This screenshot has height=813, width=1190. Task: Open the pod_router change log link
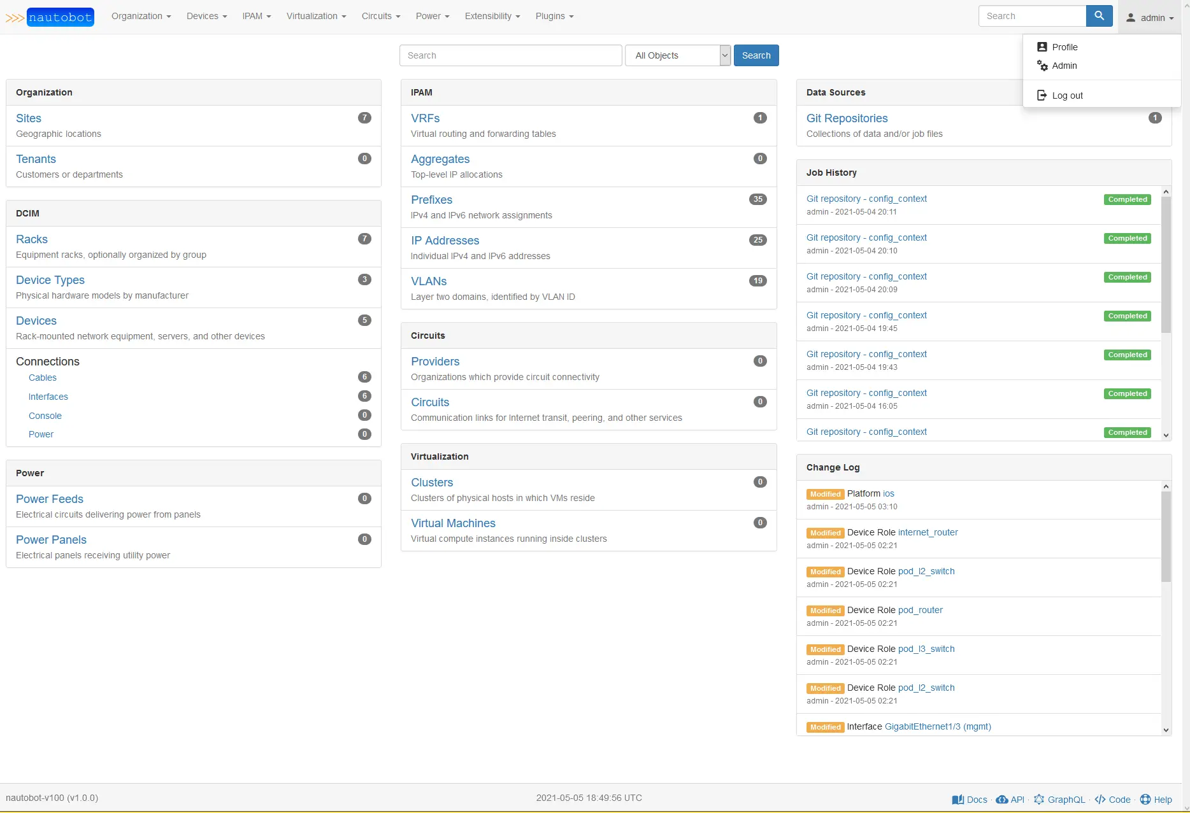pyautogui.click(x=920, y=610)
